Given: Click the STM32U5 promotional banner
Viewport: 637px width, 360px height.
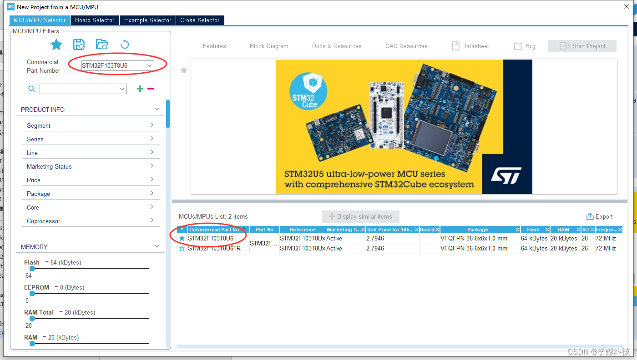Looking at the screenshot, I should coord(404,127).
